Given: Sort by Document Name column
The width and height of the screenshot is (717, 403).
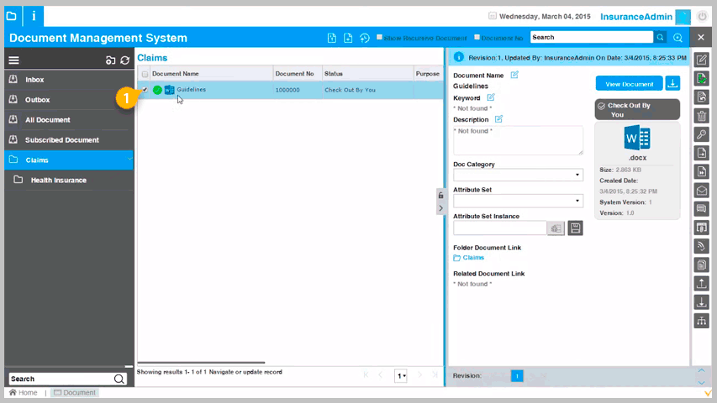Looking at the screenshot, I should click(175, 74).
